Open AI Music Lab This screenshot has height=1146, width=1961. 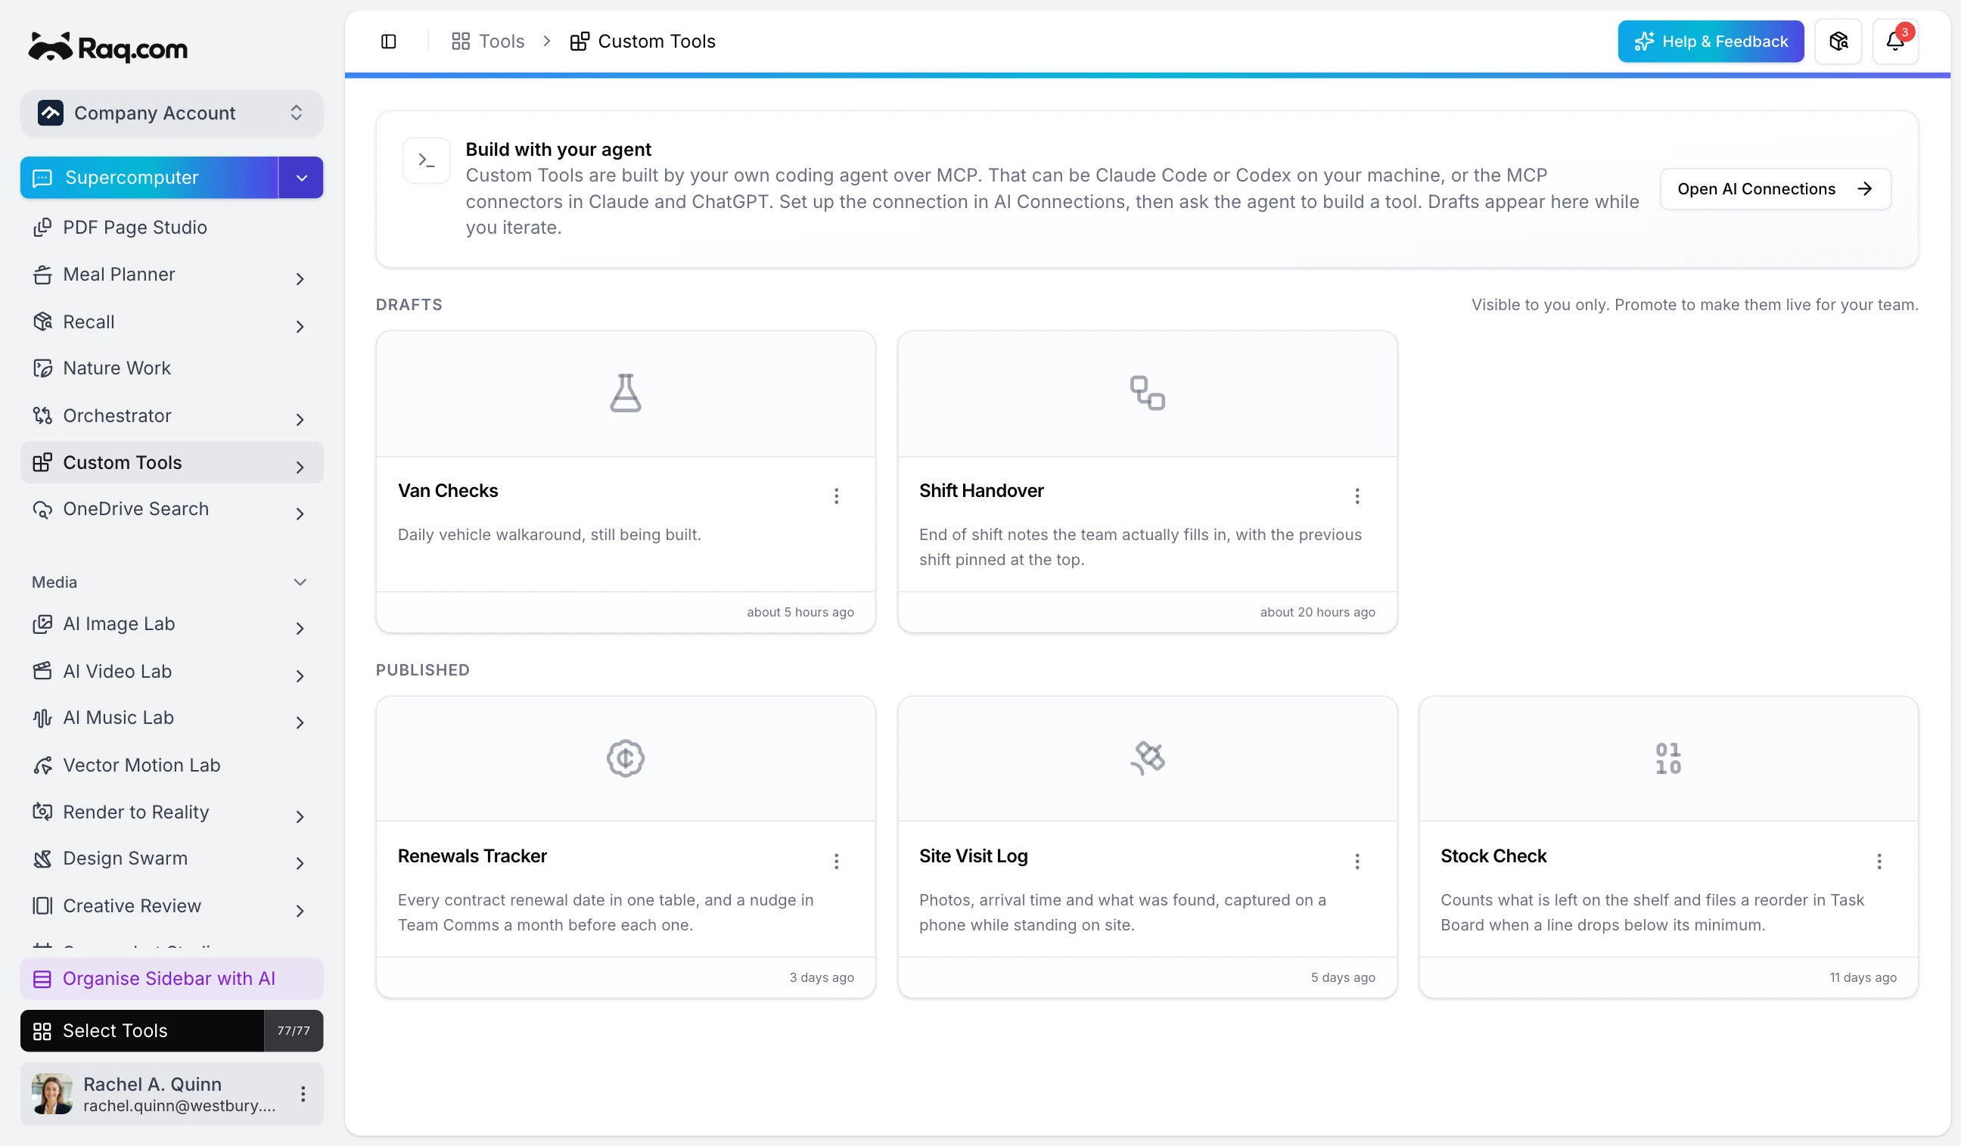(171, 717)
